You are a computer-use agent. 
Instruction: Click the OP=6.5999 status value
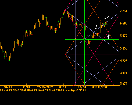[x=20, y=90]
